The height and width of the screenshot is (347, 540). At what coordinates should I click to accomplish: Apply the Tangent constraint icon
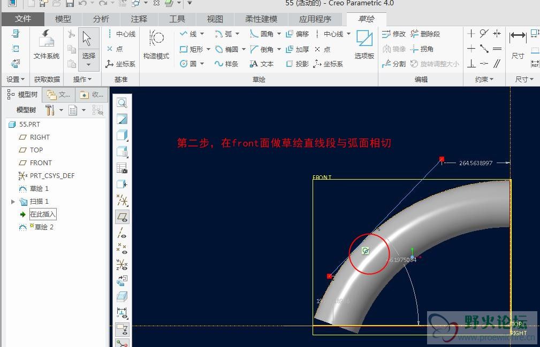pos(484,33)
